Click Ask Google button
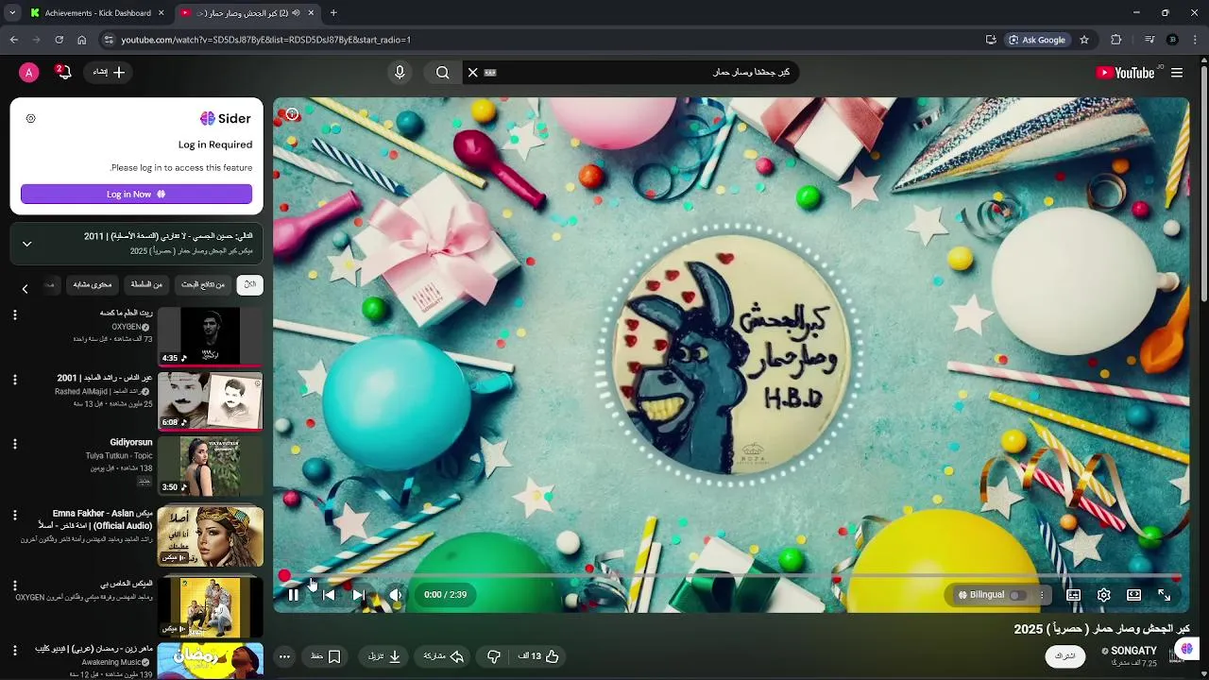This screenshot has width=1209, height=680. [x=1037, y=40]
